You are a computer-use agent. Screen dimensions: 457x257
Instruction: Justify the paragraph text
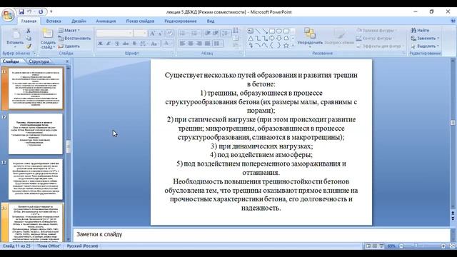tap(207, 44)
